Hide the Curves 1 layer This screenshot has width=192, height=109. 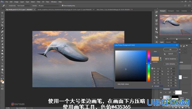[x=161, y=93]
